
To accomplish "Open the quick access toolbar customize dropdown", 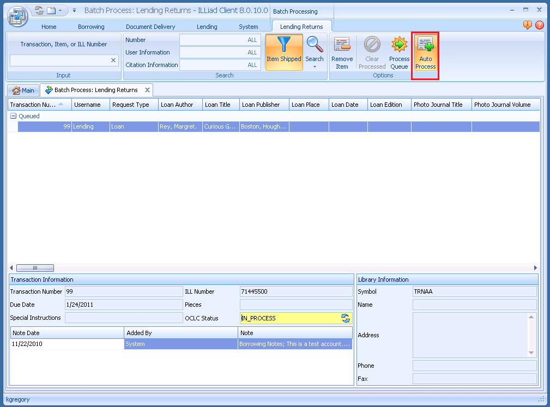I will point(74,10).
